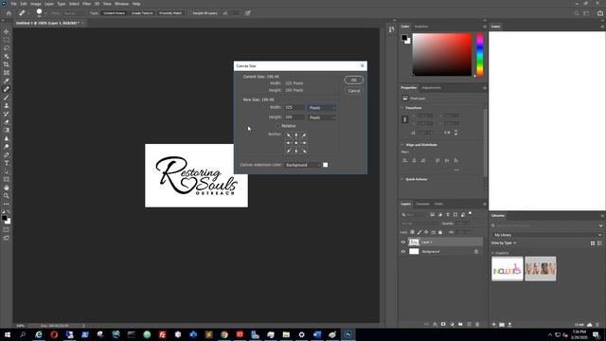This screenshot has width=606, height=341.
Task: Close the Canvas Size dialog
Action: [362, 66]
